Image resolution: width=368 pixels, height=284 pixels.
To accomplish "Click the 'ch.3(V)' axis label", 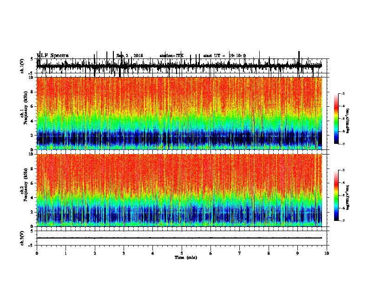I will coord(22,238).
